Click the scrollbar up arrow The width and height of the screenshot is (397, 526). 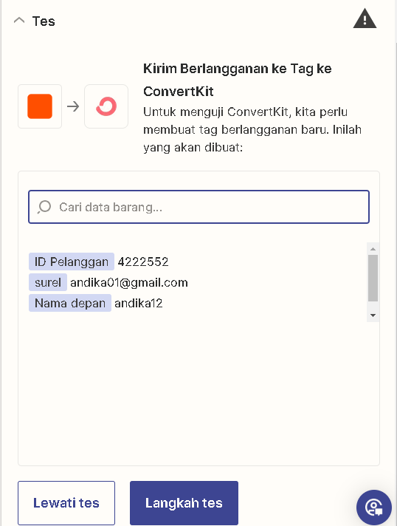coord(373,248)
